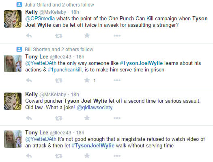Toggle favorite on Tony Lee's magistrate tweet

tap(87, 156)
